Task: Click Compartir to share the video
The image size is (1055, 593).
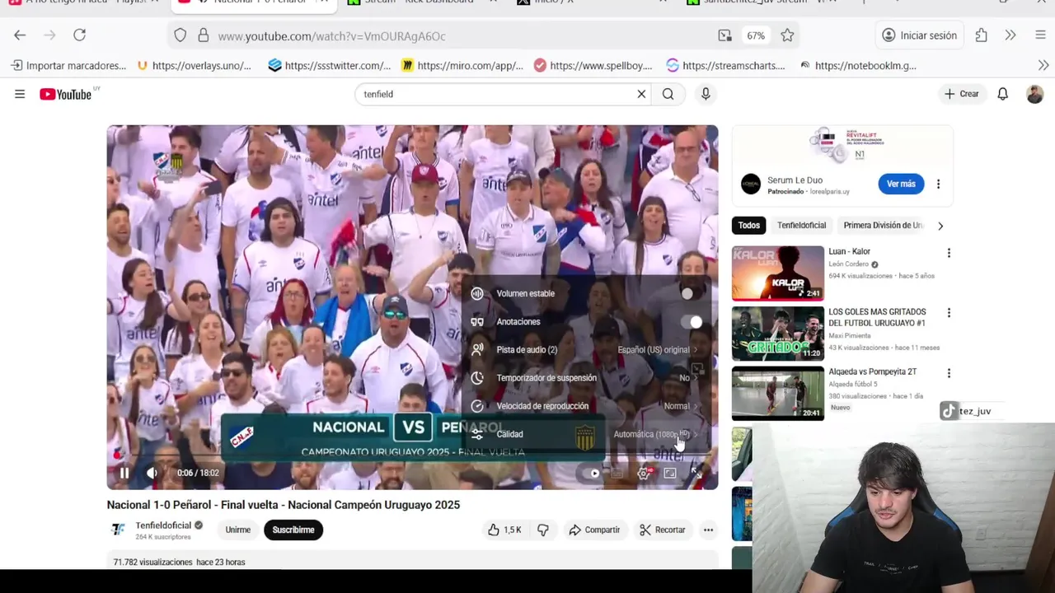Action: 594,530
